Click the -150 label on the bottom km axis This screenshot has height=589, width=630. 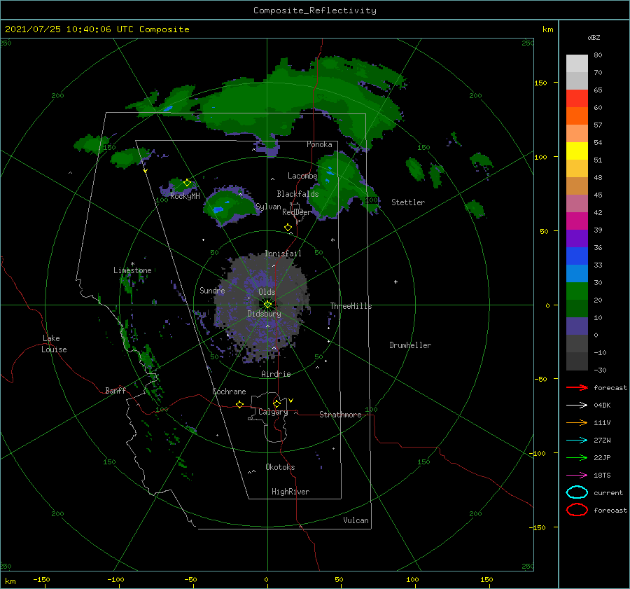click(41, 579)
